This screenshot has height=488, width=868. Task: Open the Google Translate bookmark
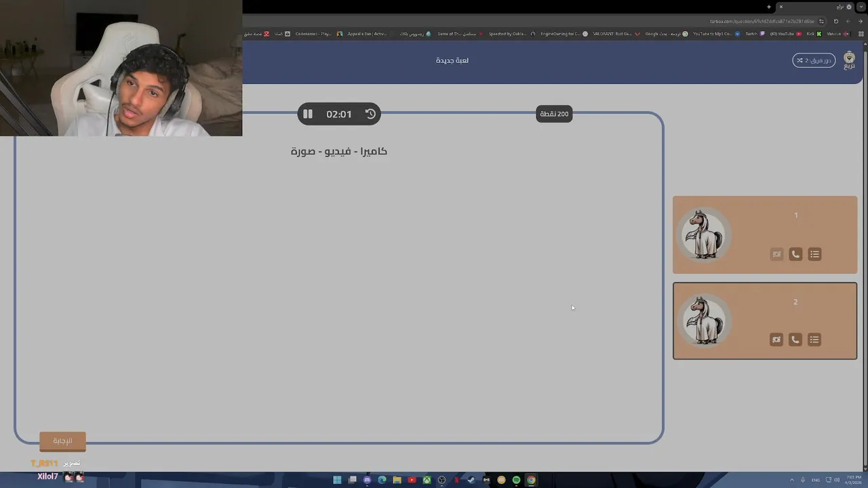tap(666, 33)
